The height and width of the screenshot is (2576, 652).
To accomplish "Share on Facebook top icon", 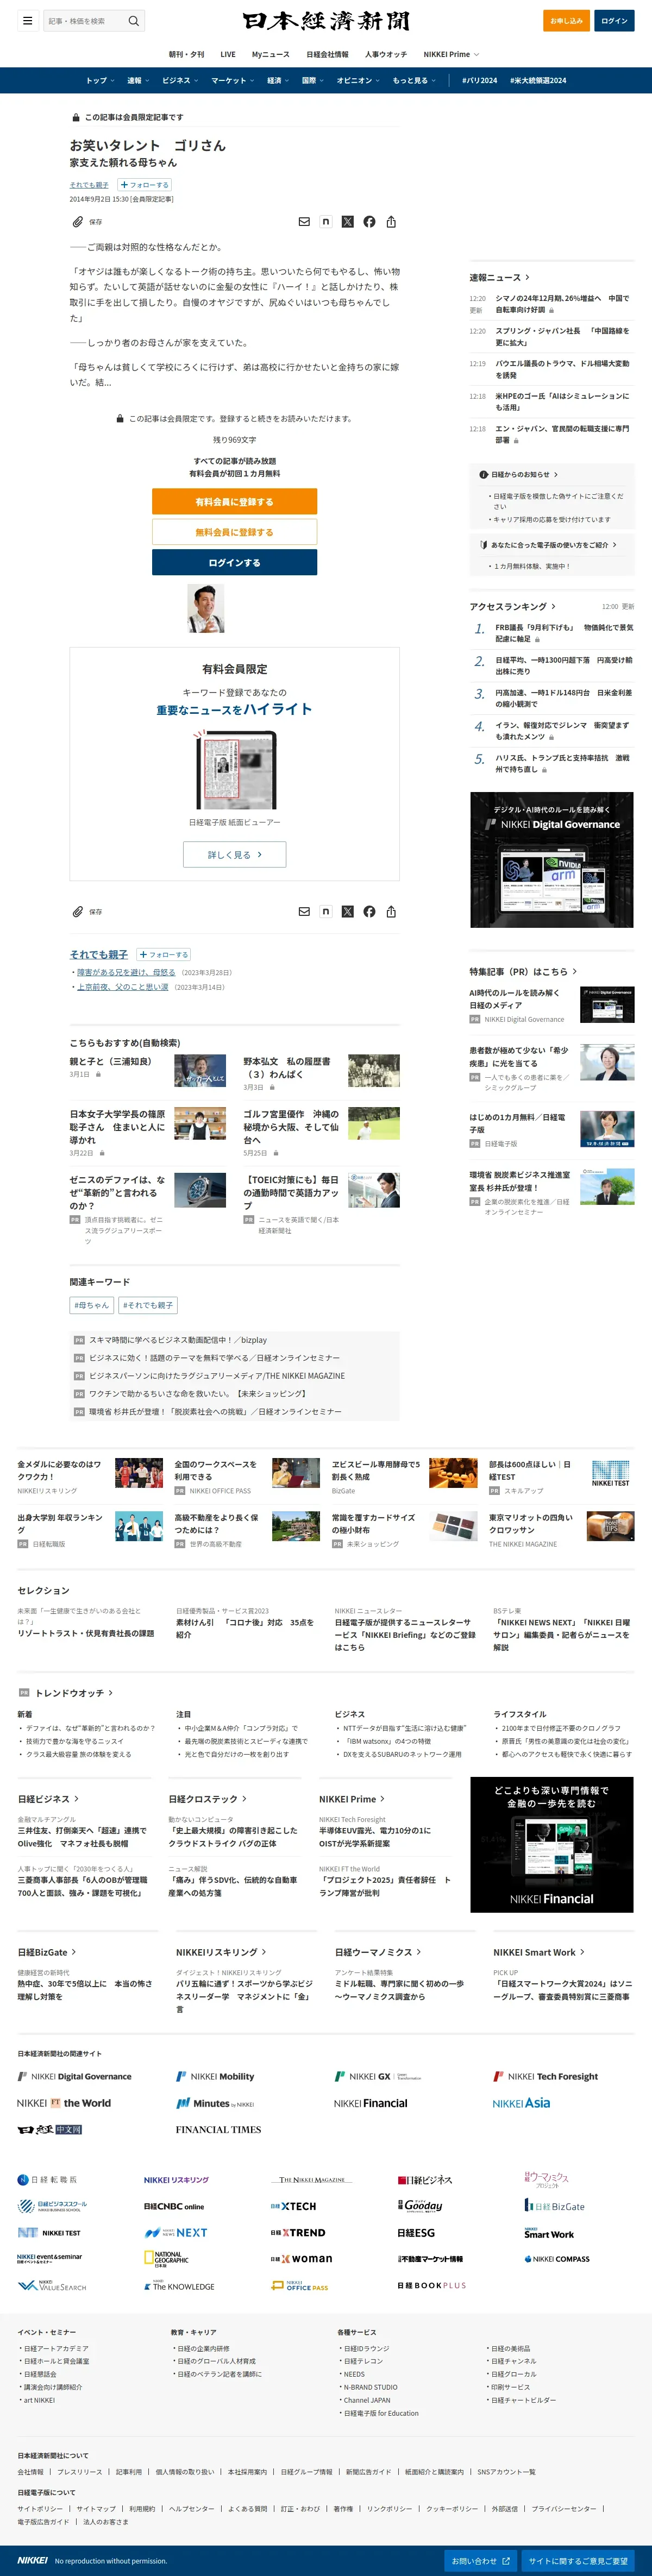I will [370, 222].
